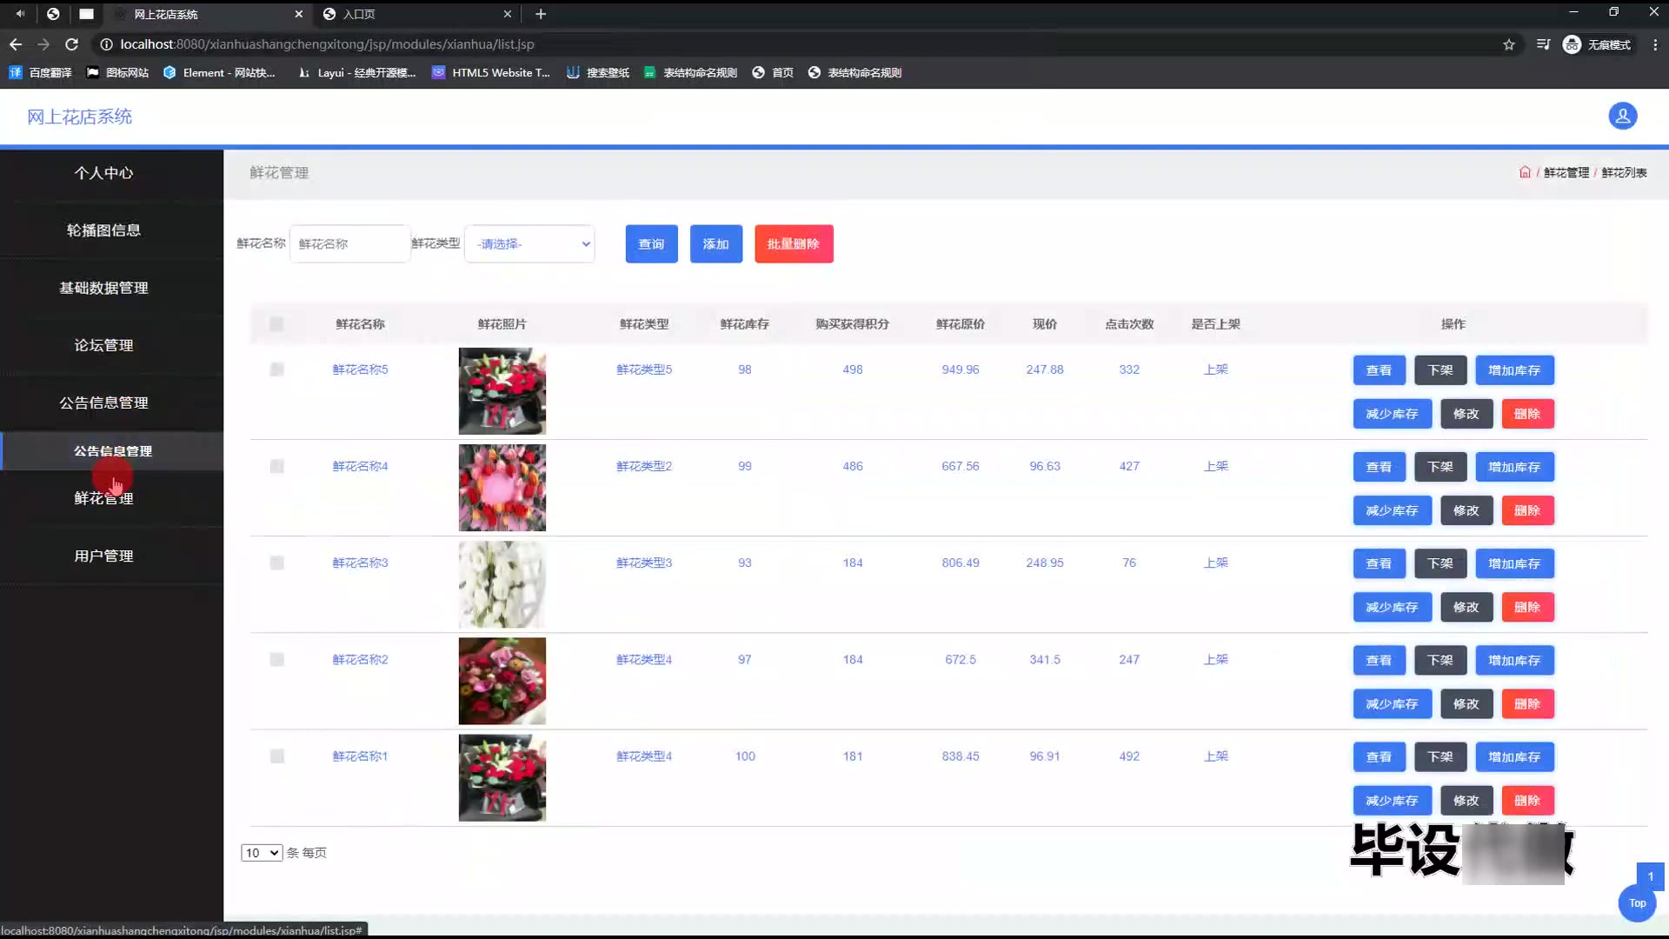Click the flower photo of 鲜花名称3
Screen dimensions: 1669x939
click(x=502, y=584)
